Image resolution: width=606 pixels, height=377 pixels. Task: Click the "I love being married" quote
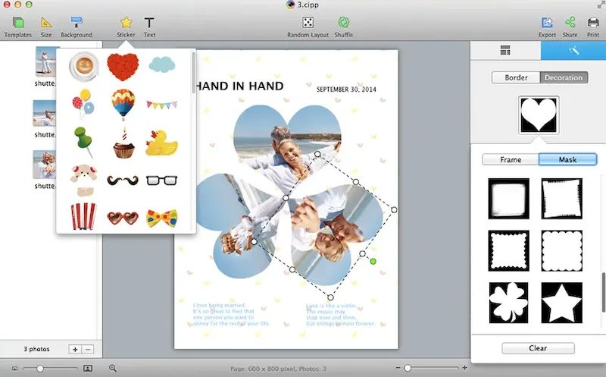(x=231, y=314)
